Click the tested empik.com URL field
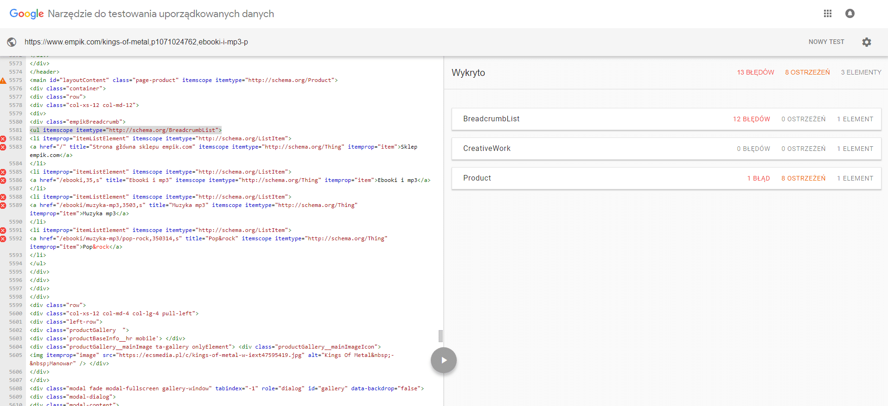The width and height of the screenshot is (888, 406). click(136, 42)
